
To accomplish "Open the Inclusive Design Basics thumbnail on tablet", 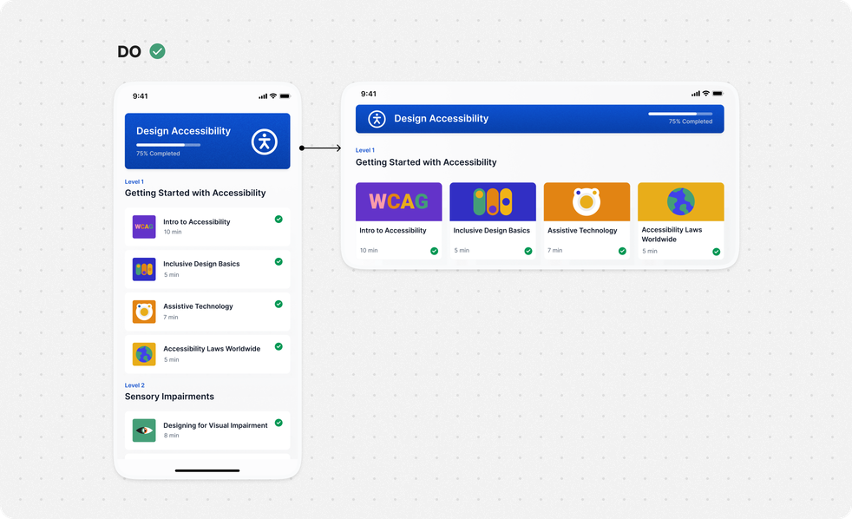I will pyautogui.click(x=493, y=201).
